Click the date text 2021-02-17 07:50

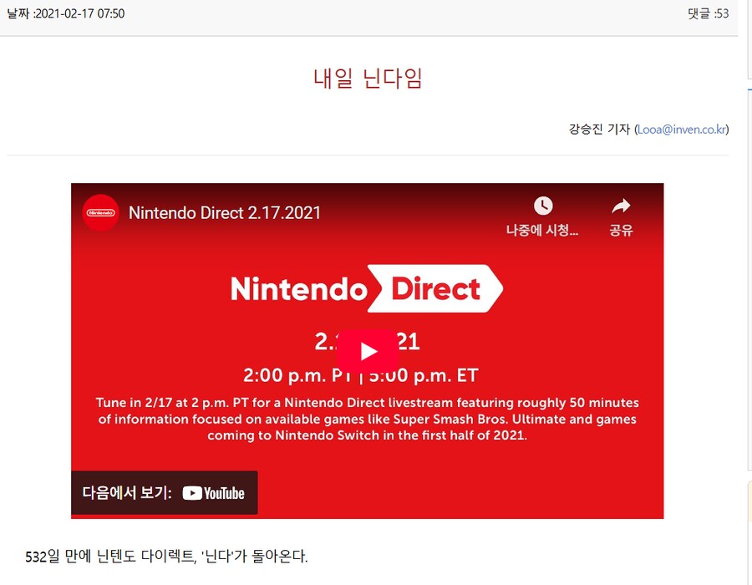click(x=80, y=13)
